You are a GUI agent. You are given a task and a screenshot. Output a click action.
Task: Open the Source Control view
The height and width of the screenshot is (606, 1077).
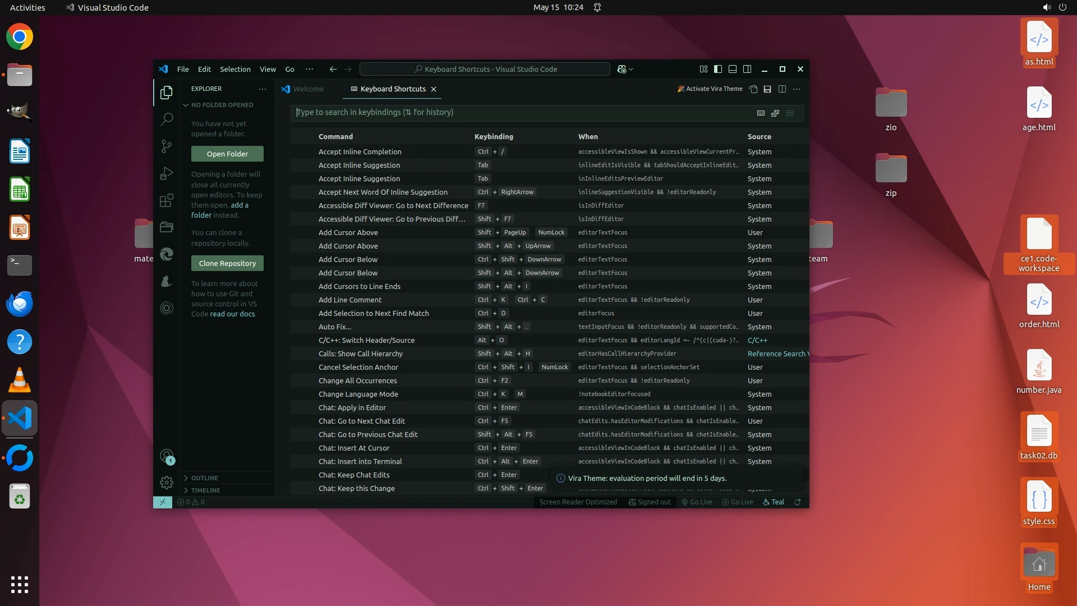[167, 146]
